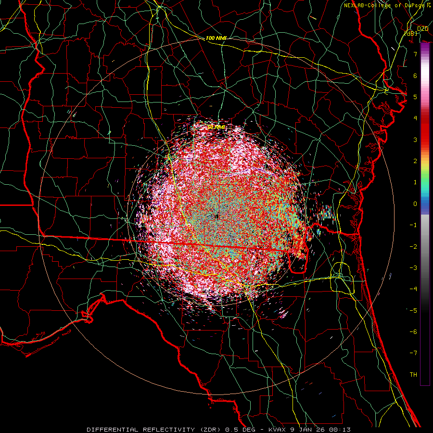Click the 5 value on the scale
Viewport: 433px width, 433px height.
415,97
